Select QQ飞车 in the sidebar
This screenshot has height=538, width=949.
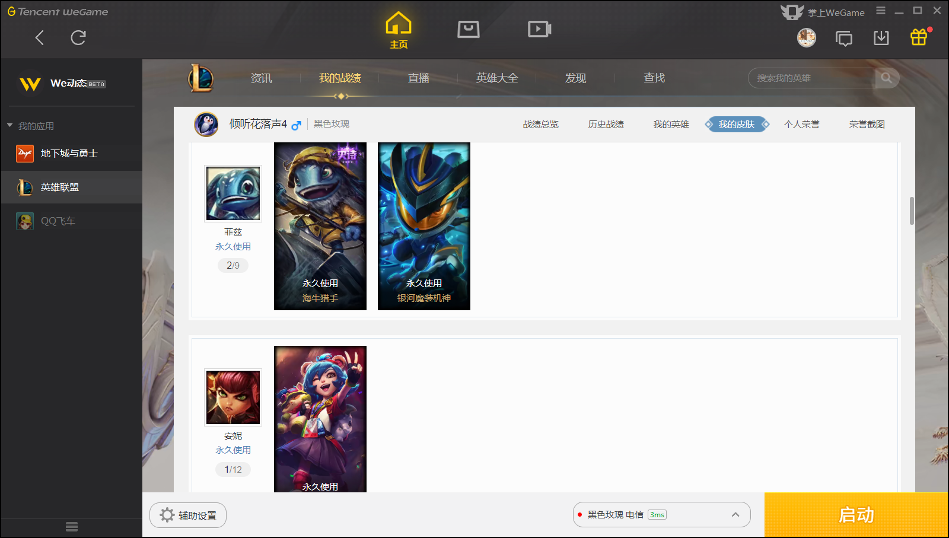pos(71,221)
